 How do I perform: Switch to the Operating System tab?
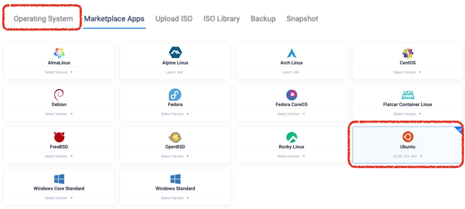click(x=43, y=19)
